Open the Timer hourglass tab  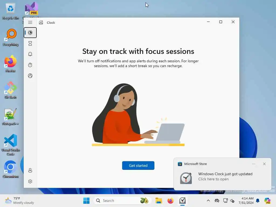30,43
